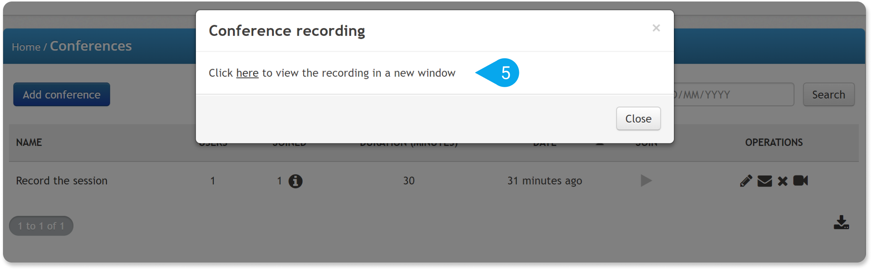Click the Close button in dialog
The width and height of the screenshot is (872, 270).
tap(638, 119)
